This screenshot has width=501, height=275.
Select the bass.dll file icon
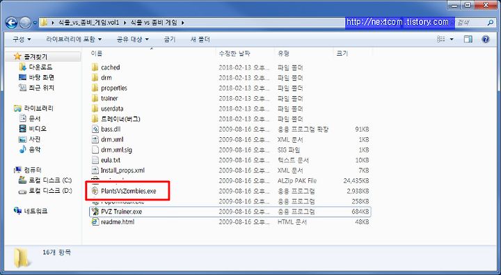[x=95, y=129]
